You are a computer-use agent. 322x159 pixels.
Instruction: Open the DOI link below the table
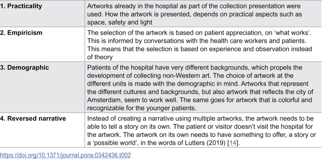point(65,155)
